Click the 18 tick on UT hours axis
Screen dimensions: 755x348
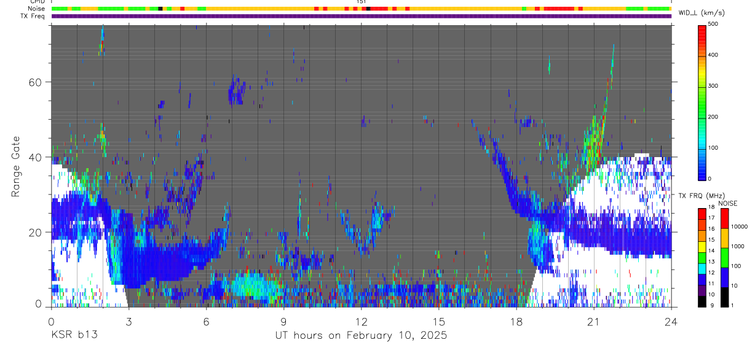pos(516,320)
